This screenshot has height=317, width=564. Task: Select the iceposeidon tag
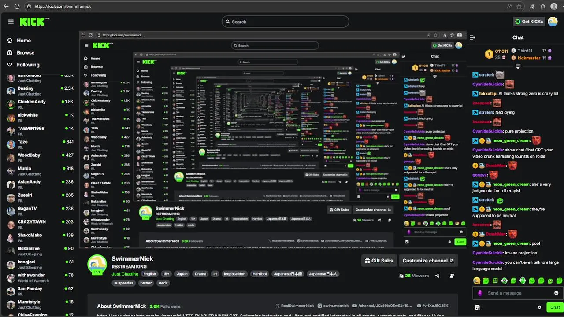(x=234, y=274)
